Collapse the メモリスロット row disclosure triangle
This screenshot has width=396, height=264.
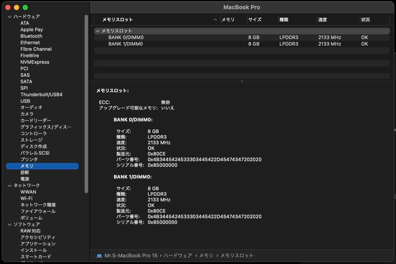(98, 31)
